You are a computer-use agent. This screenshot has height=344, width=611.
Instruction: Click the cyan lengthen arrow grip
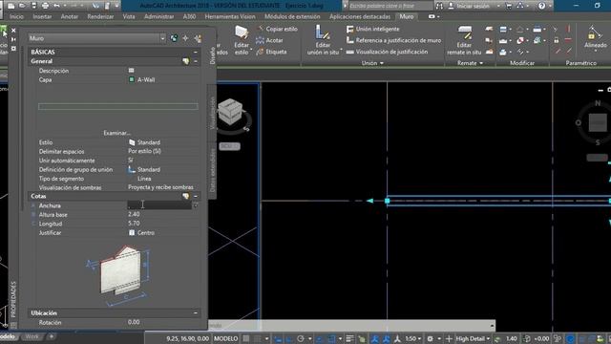[x=369, y=201]
